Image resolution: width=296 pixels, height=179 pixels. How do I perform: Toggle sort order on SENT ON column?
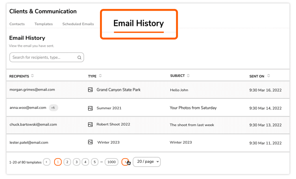(269, 76)
